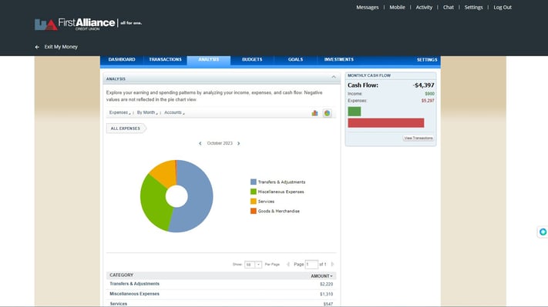Click the Miscellaneous Expenses legend swatch
Viewport: 548px width, 307px height.
click(254, 192)
